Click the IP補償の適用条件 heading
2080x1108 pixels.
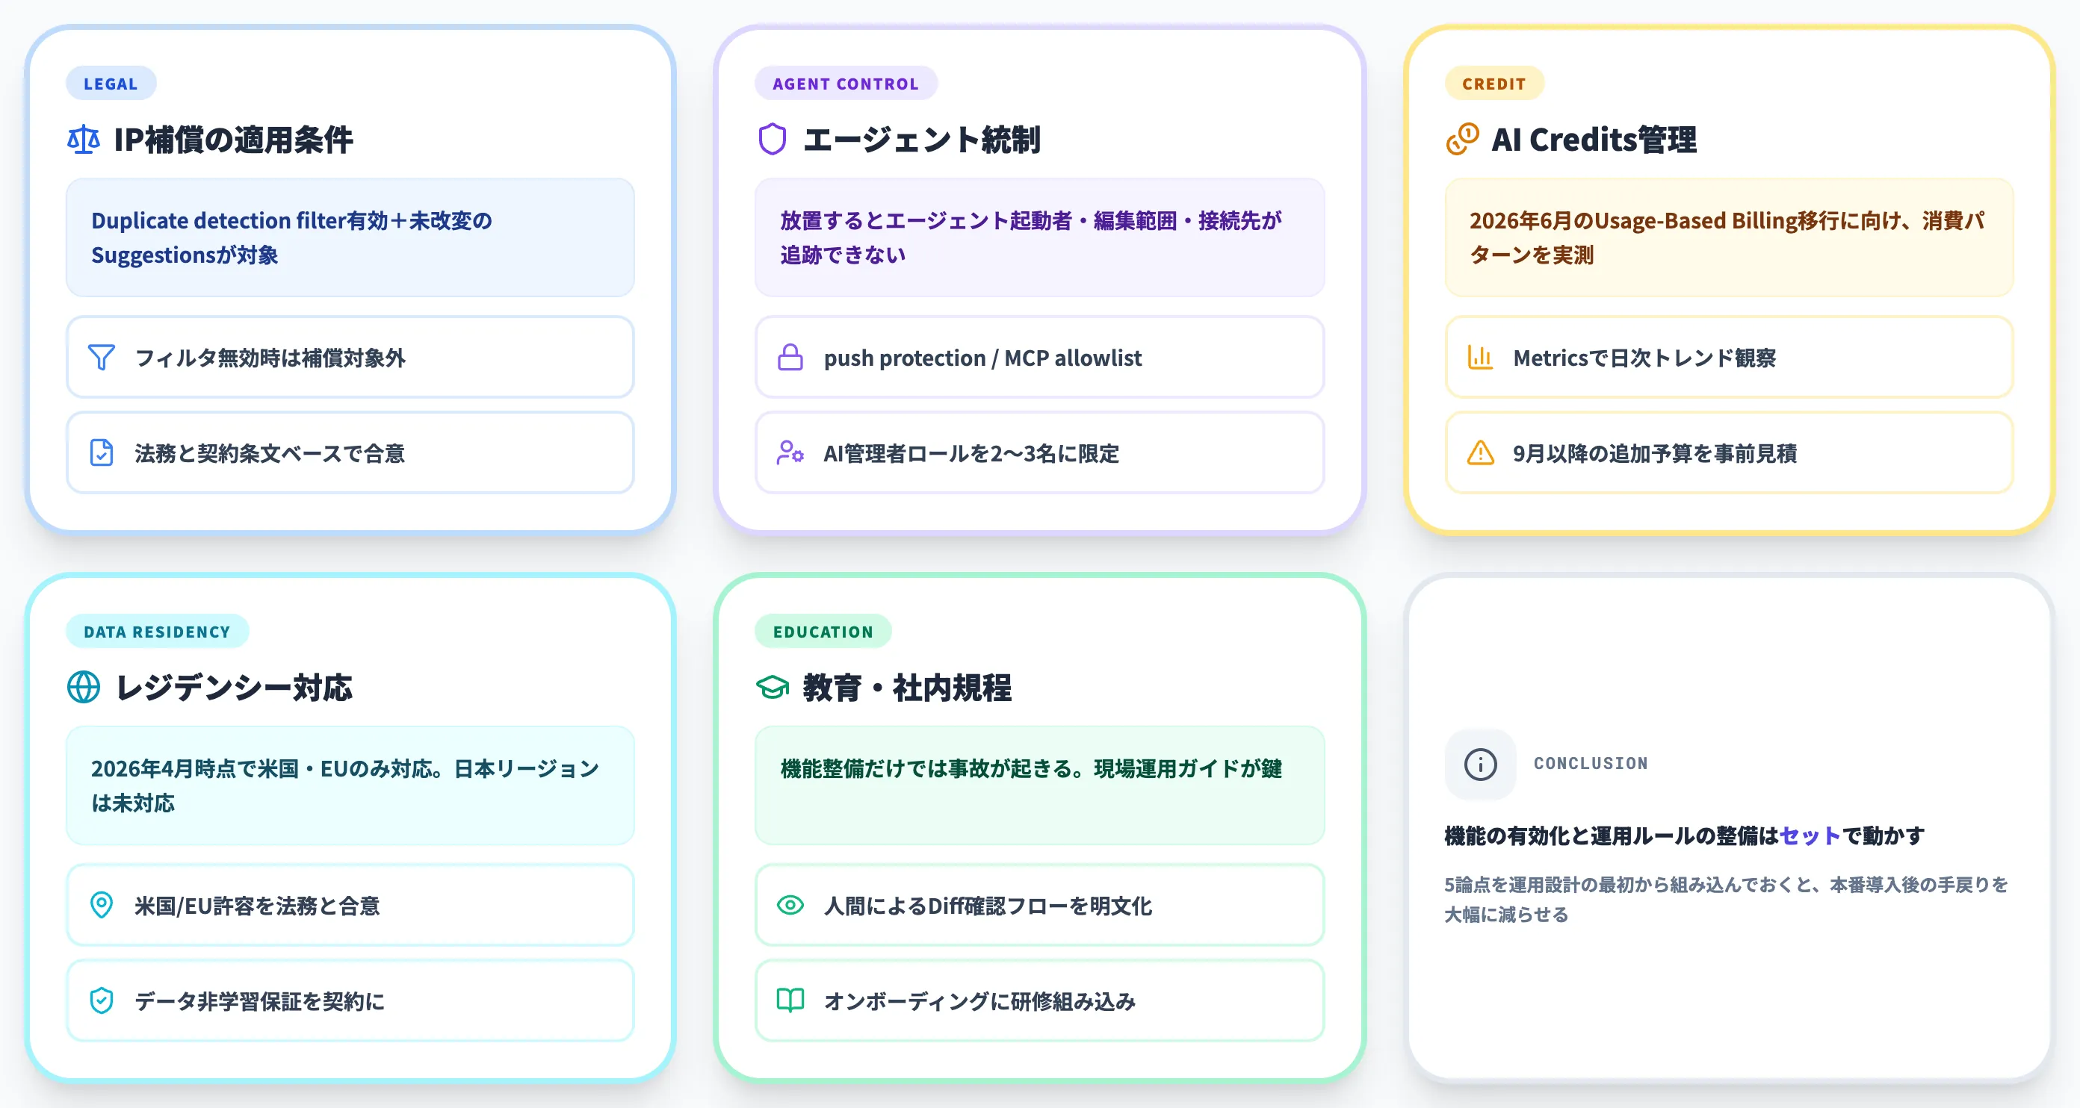tap(232, 140)
